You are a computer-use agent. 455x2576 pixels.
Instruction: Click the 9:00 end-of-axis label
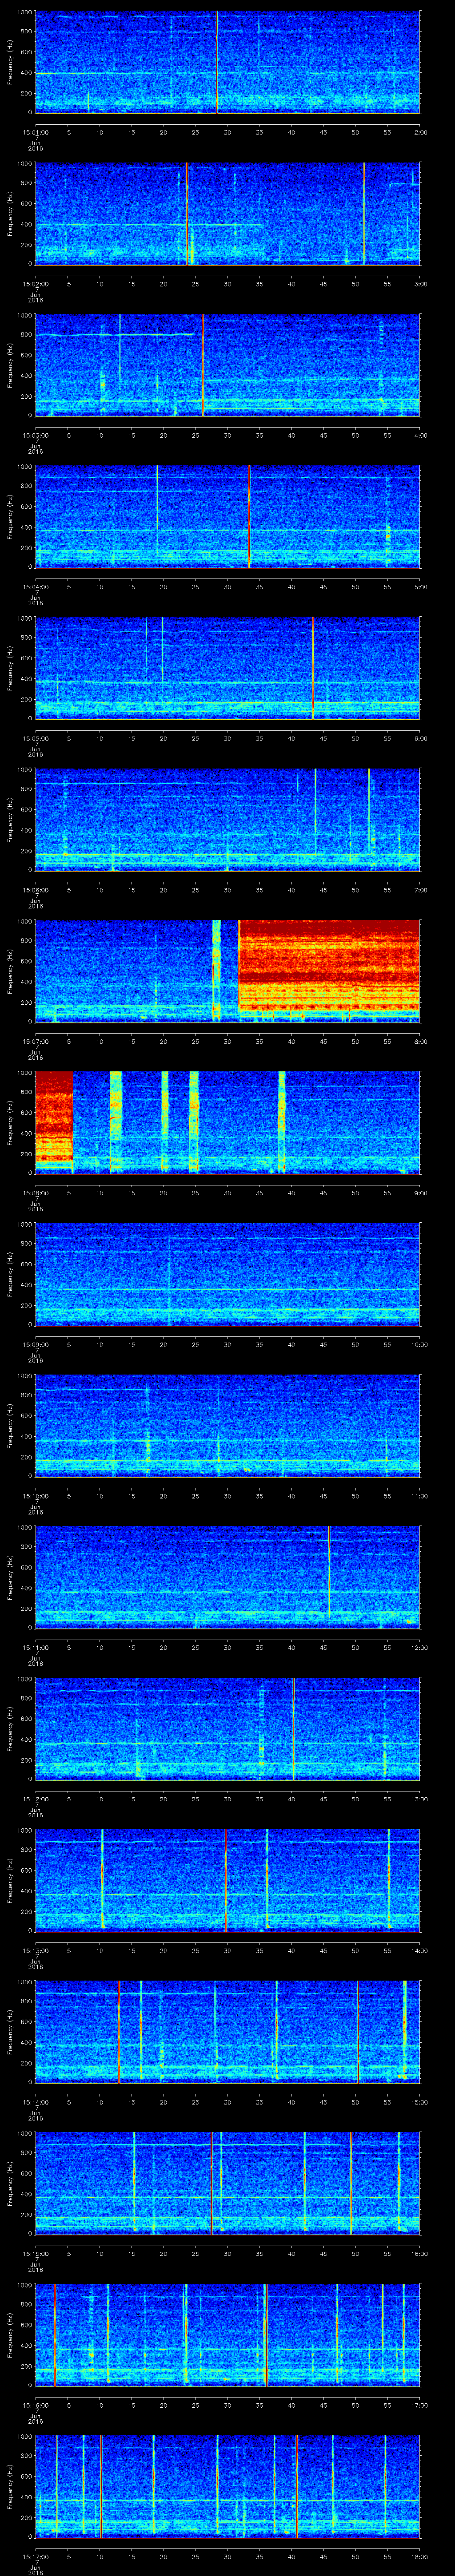coord(420,1192)
